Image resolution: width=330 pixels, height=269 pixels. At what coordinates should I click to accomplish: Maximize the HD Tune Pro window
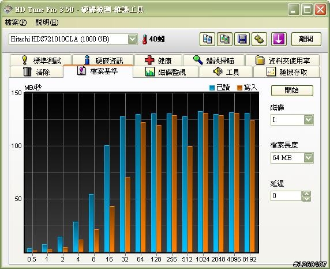(x=307, y=10)
